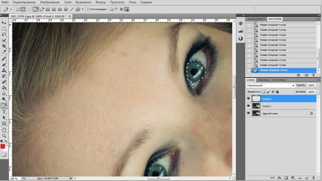Select the Pen tool in toolbox

[4, 106]
